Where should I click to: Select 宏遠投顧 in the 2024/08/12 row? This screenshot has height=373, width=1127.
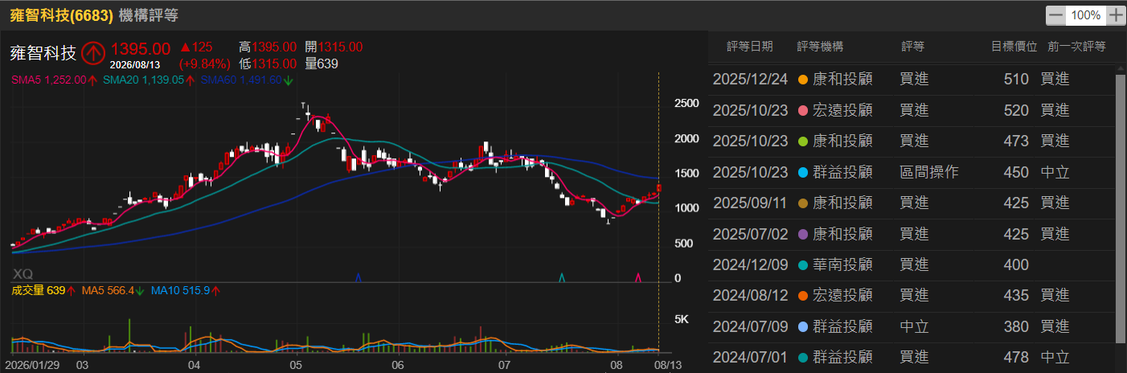click(842, 296)
